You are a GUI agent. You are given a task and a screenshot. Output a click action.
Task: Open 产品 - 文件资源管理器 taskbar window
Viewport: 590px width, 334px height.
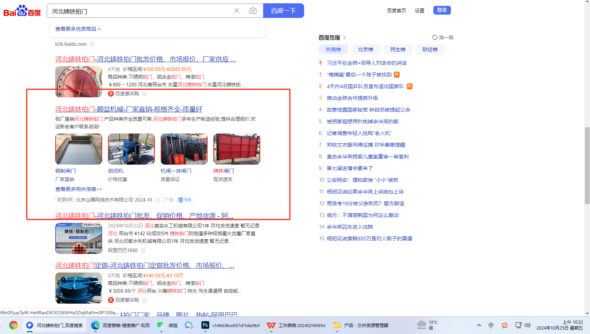(x=361, y=325)
